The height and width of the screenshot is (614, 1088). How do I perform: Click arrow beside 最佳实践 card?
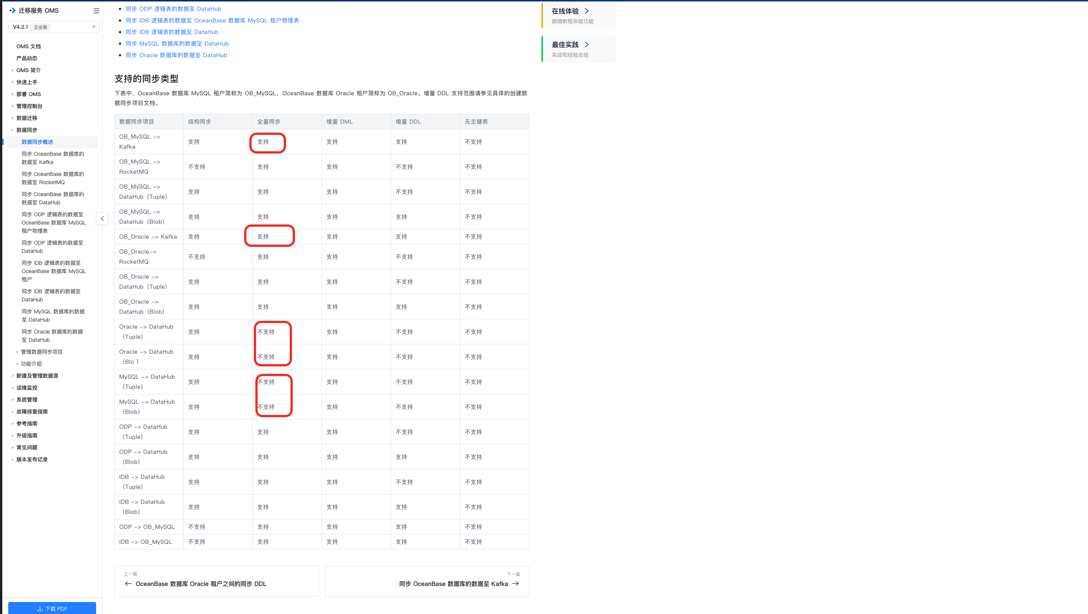(586, 45)
